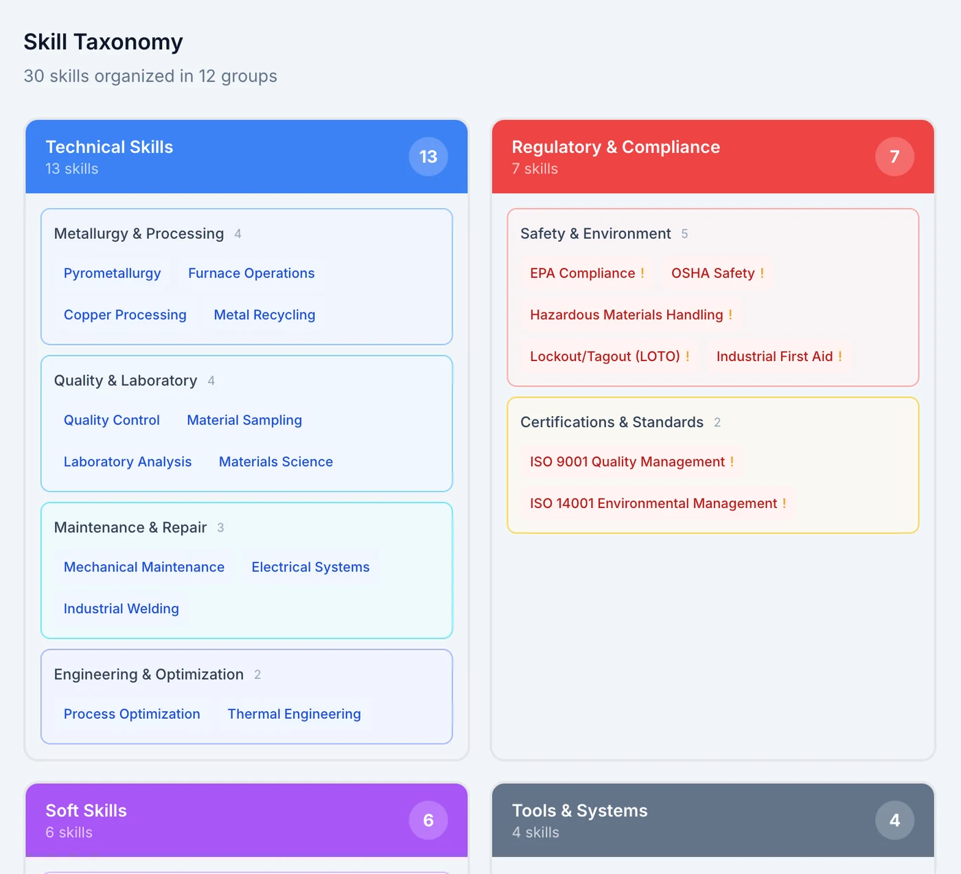Click the Tools & Systems header
The width and height of the screenshot is (961, 874).
coord(713,820)
